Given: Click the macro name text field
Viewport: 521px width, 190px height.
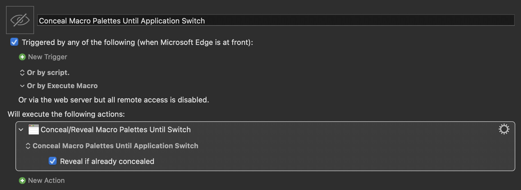Looking at the screenshot, I should tap(276, 20).
